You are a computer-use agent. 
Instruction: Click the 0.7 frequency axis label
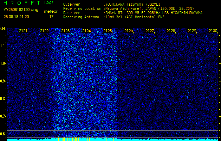pos(3,116)
